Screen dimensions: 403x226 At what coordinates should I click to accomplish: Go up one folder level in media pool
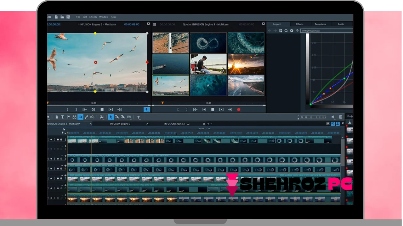point(297,31)
